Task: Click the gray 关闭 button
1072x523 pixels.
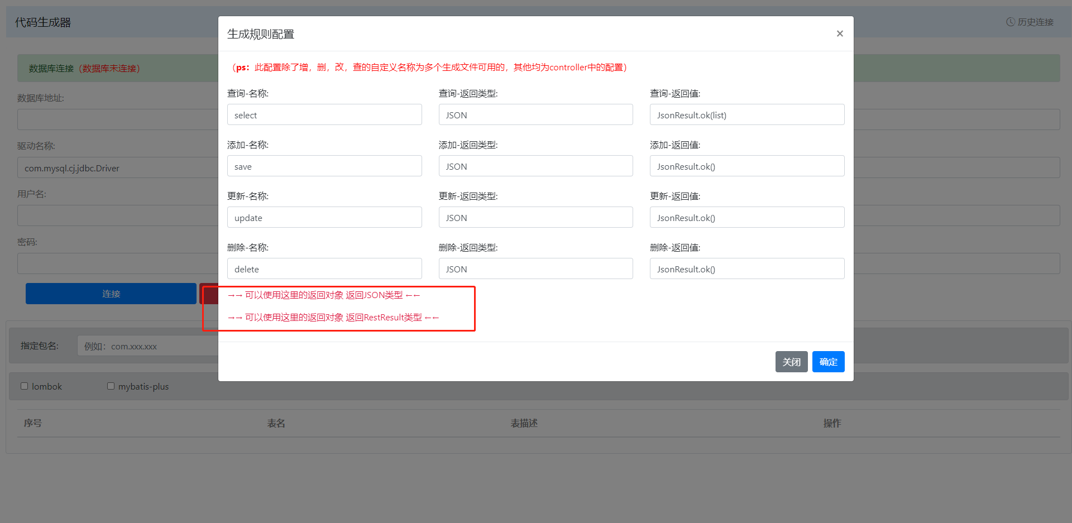Action: tap(791, 362)
